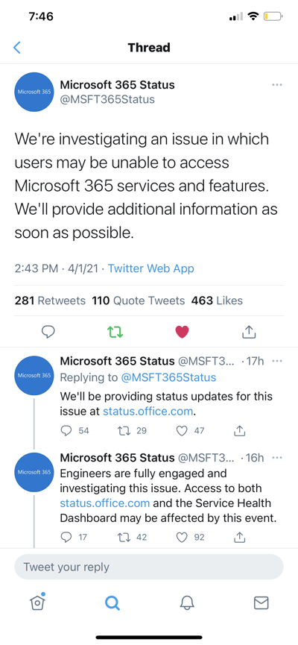Open the @MSFT365Status handle in Replying to
The height and width of the screenshot is (645, 298).
pyautogui.click(x=168, y=377)
